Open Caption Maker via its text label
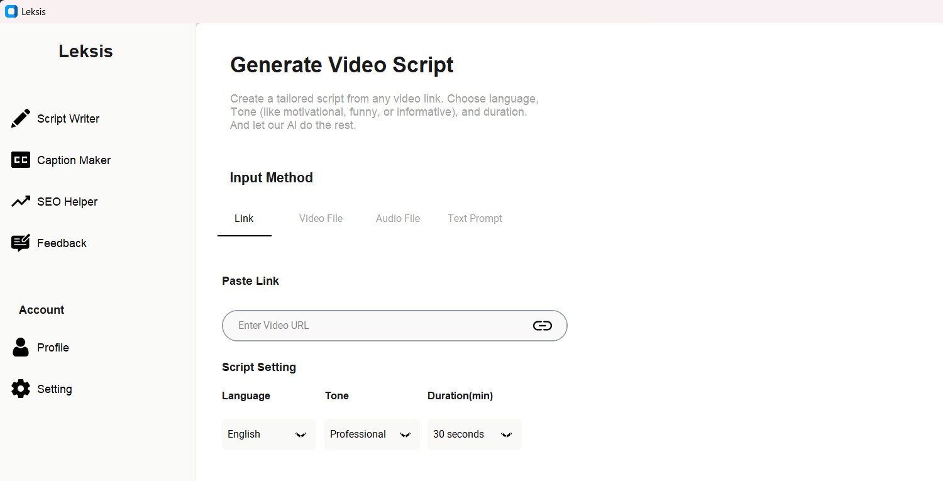Image resolution: width=943 pixels, height=481 pixels. [74, 160]
